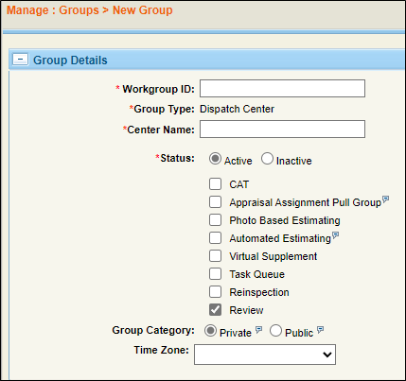
Task: Open the Time Zone dropdown
Action: coord(265,355)
